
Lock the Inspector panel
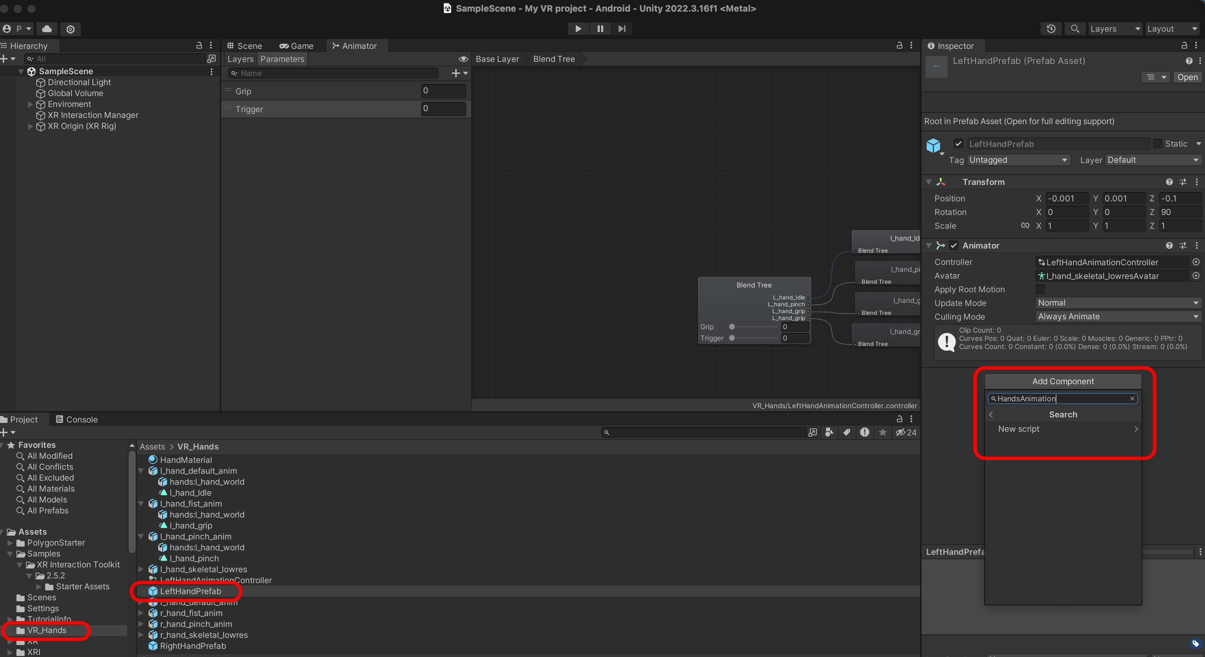[x=1184, y=45]
